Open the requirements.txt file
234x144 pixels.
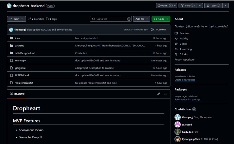[24, 83]
